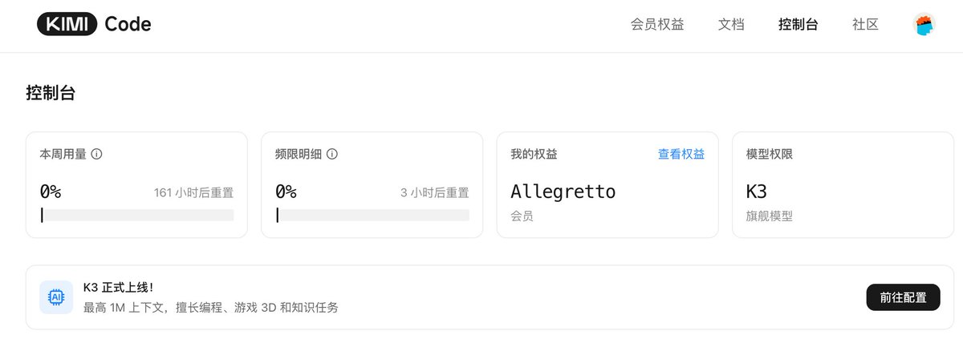Click the 前往配置 button
The image size is (963, 343).
[903, 297]
